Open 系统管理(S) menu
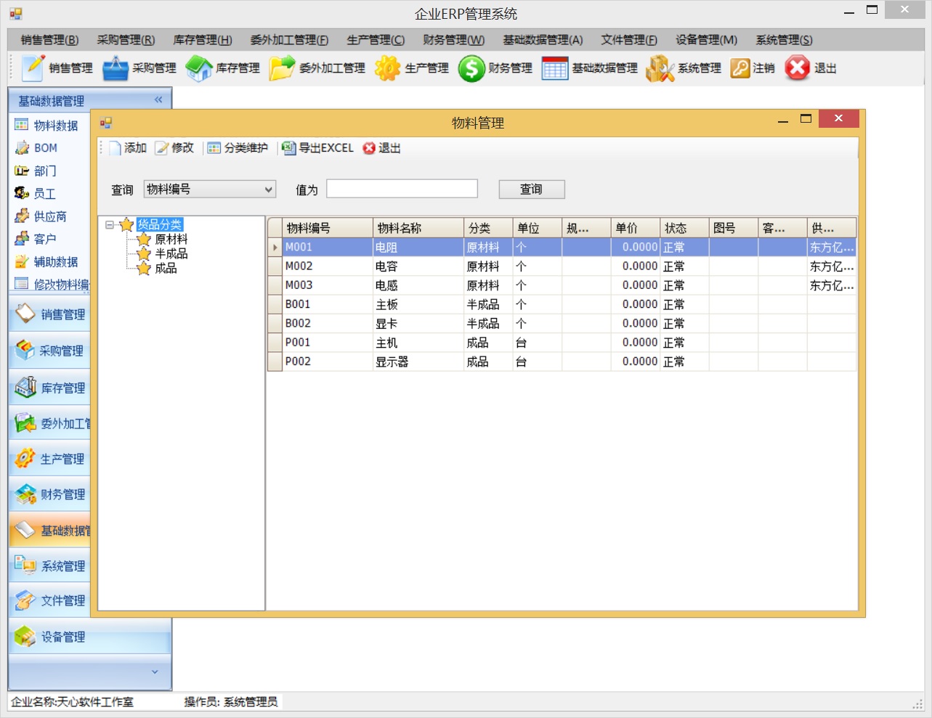The image size is (932, 718). (784, 40)
